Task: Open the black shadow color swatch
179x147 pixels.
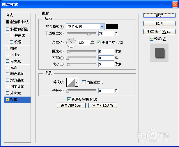Action: pos(112,26)
